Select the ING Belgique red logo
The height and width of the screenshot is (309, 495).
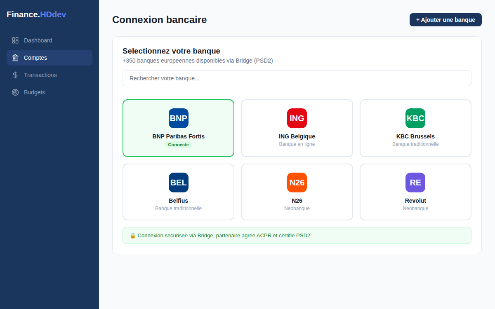[297, 118]
